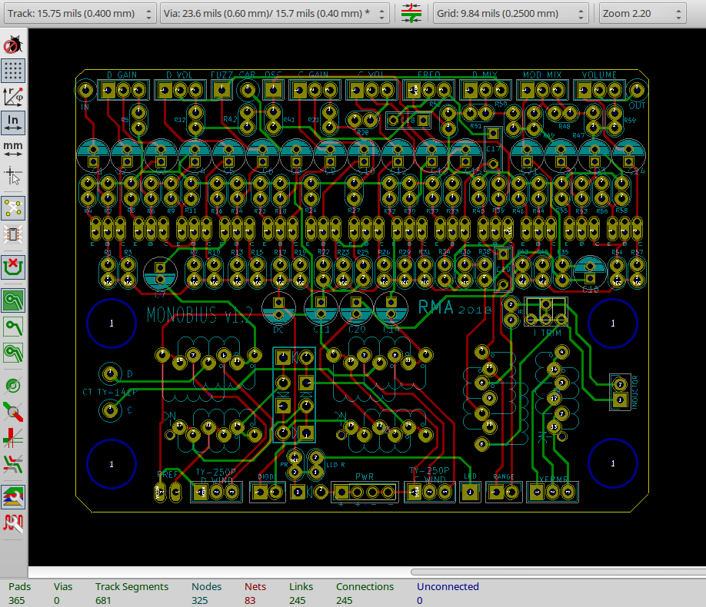Image resolution: width=706 pixels, height=607 pixels.
Task: Switch units to inches
Action: [x=13, y=121]
